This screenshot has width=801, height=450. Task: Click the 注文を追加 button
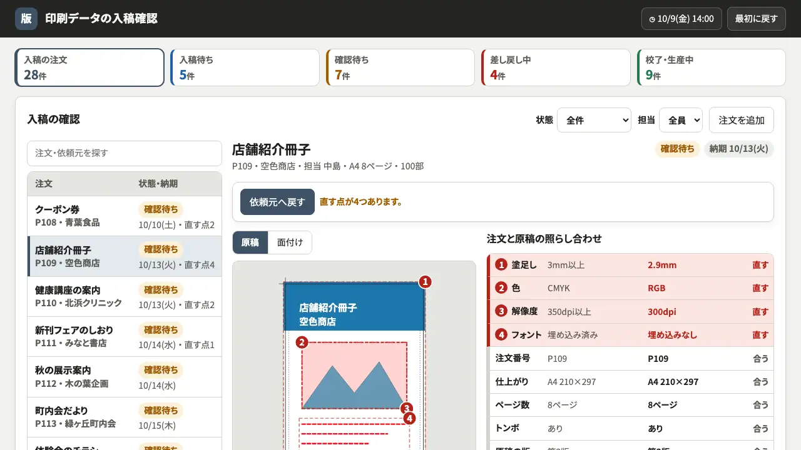click(x=742, y=120)
